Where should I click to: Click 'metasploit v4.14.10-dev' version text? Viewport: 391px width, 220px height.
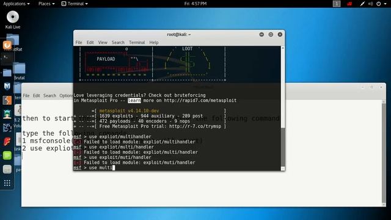129,111
